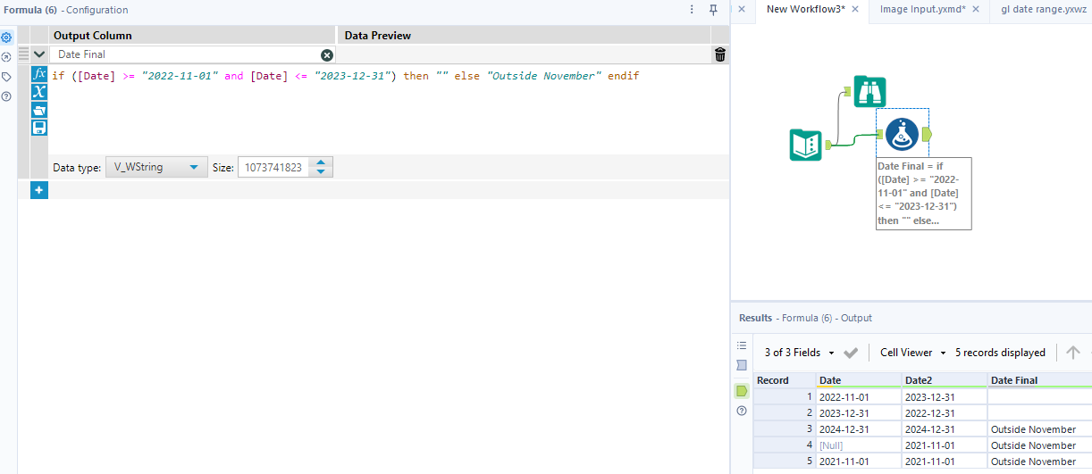Open the Annotation tag icon in the sidebar
Screen dimensions: 1092x474
coord(6,77)
